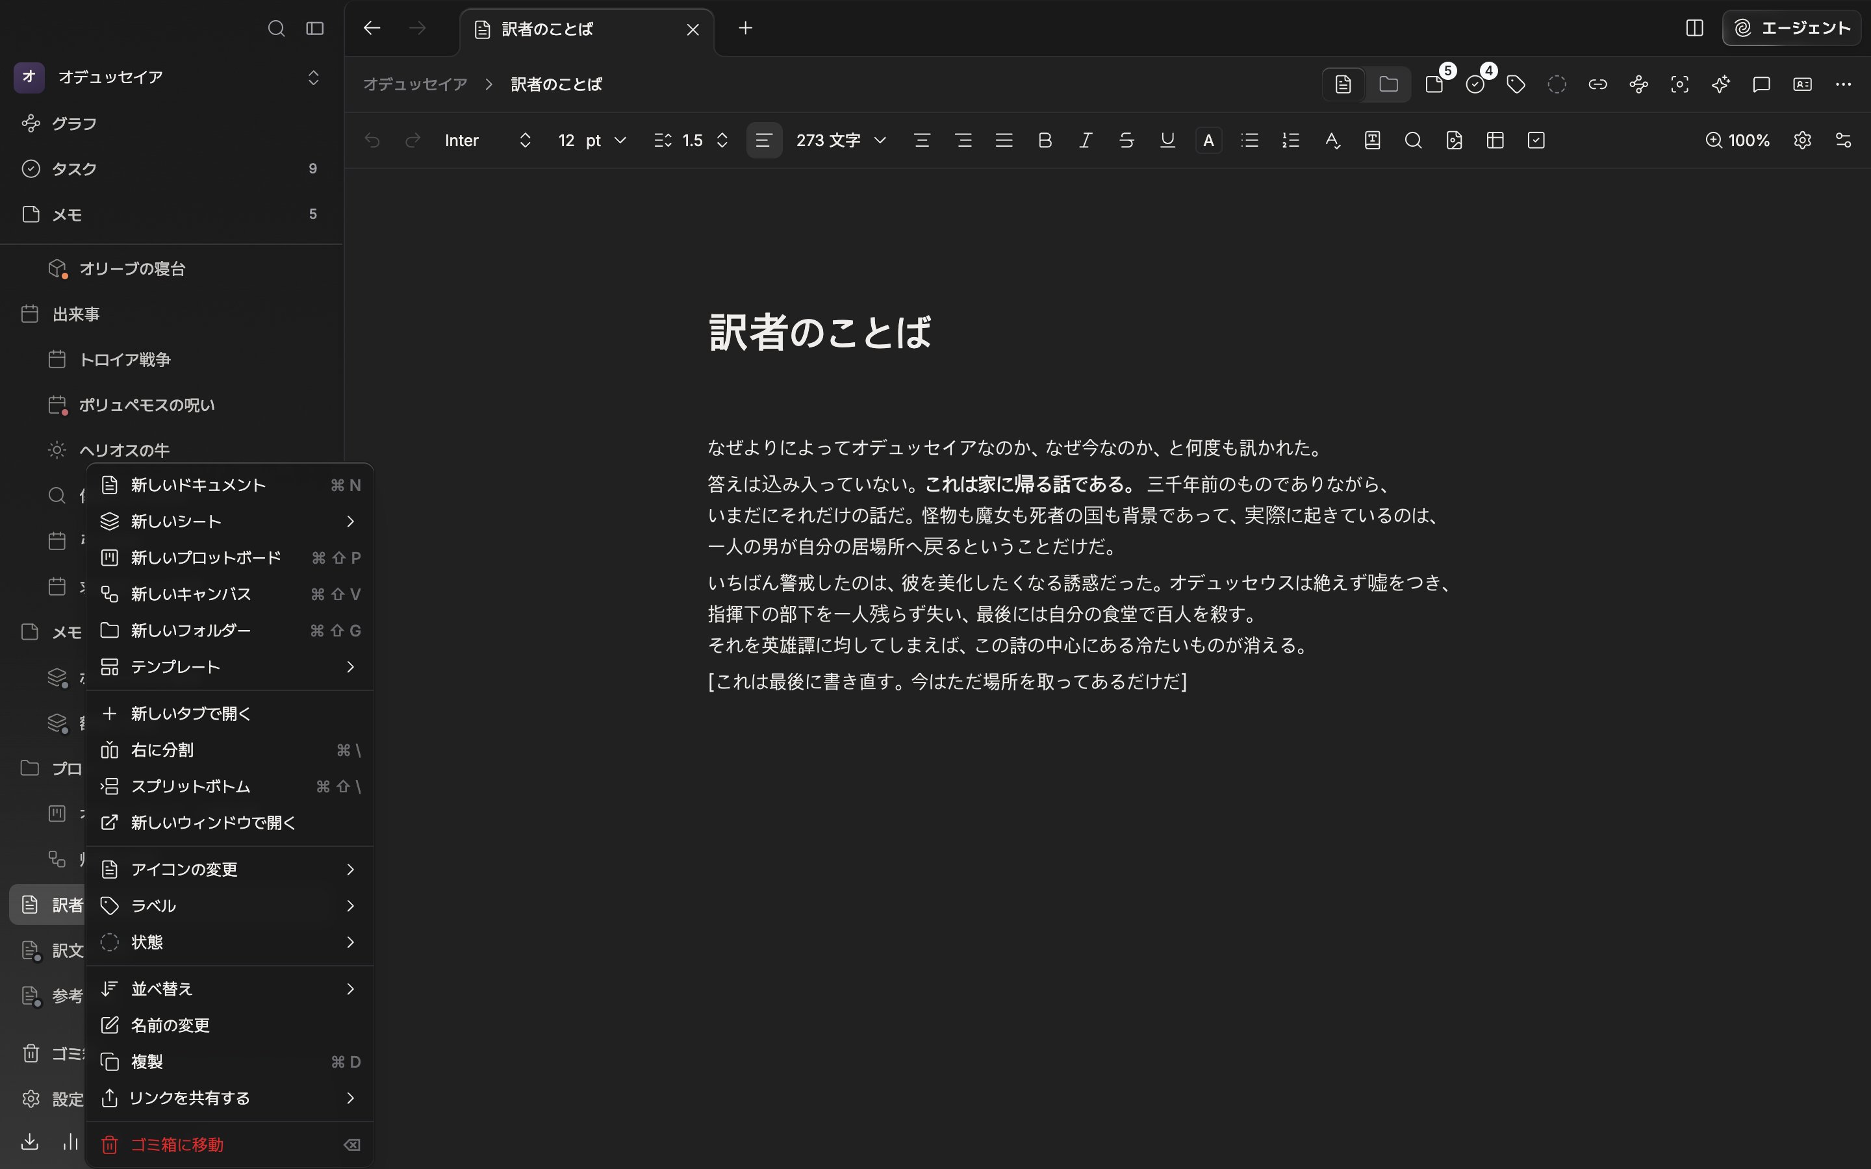The image size is (1871, 1169).
Task: Expand the ラベル submenu
Action: (x=229, y=906)
